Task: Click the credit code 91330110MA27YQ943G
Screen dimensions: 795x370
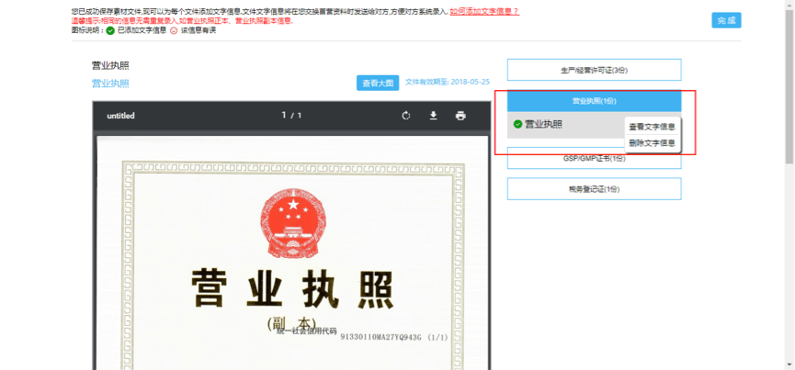Action: coord(380,337)
